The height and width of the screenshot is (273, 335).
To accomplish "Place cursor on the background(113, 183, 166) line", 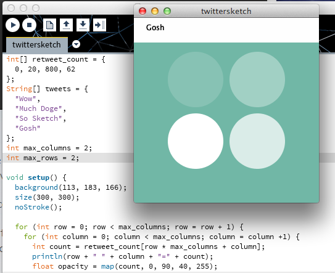I will point(71,187).
